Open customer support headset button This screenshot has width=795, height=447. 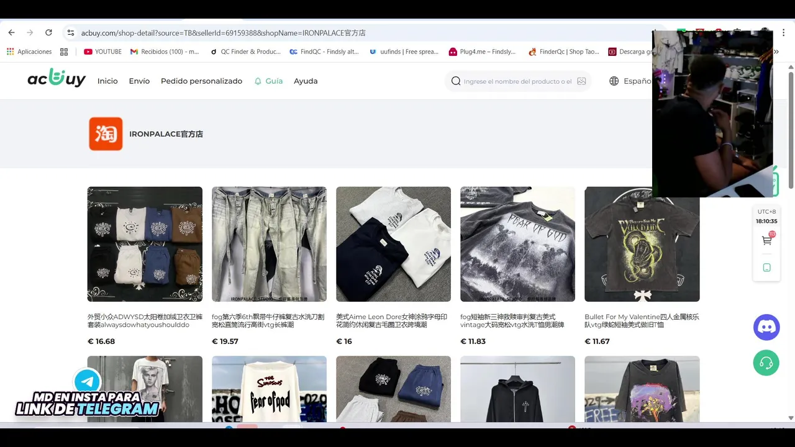tap(766, 363)
